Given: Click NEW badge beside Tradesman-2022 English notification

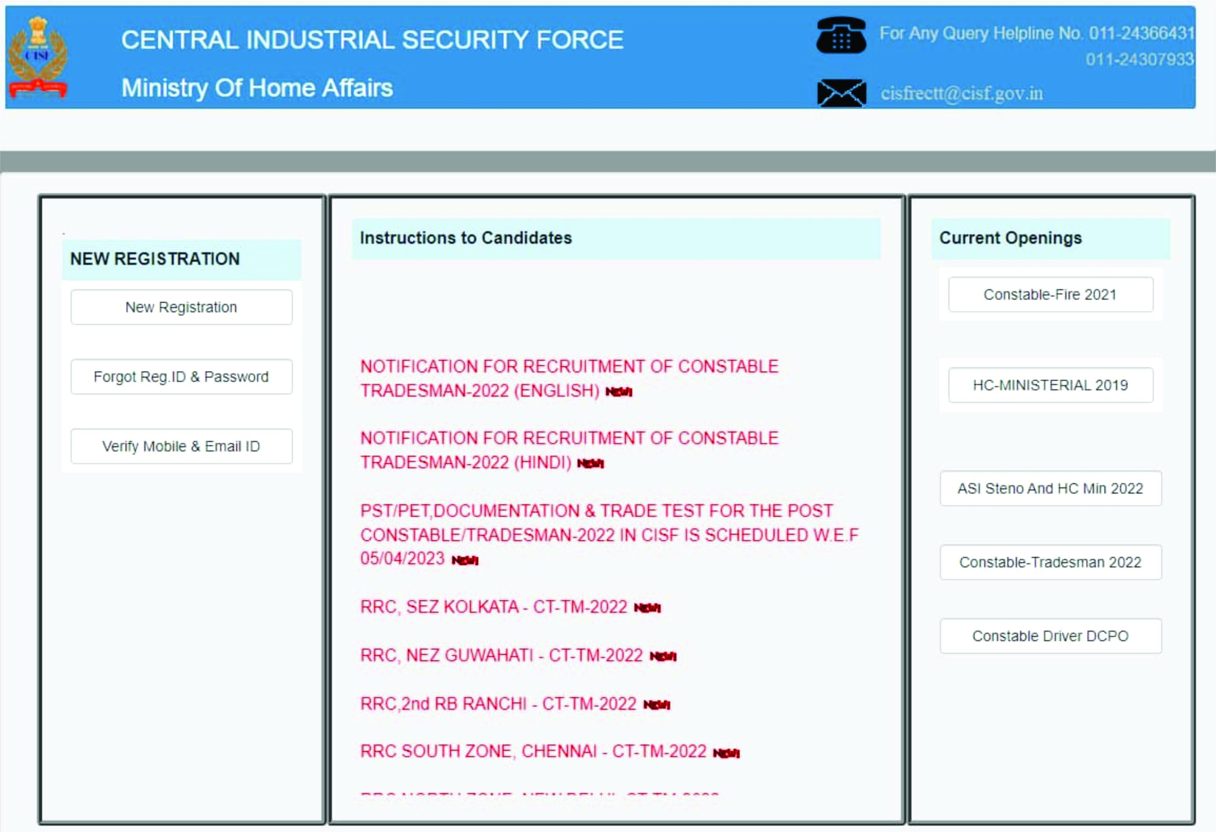Looking at the screenshot, I should point(619,392).
